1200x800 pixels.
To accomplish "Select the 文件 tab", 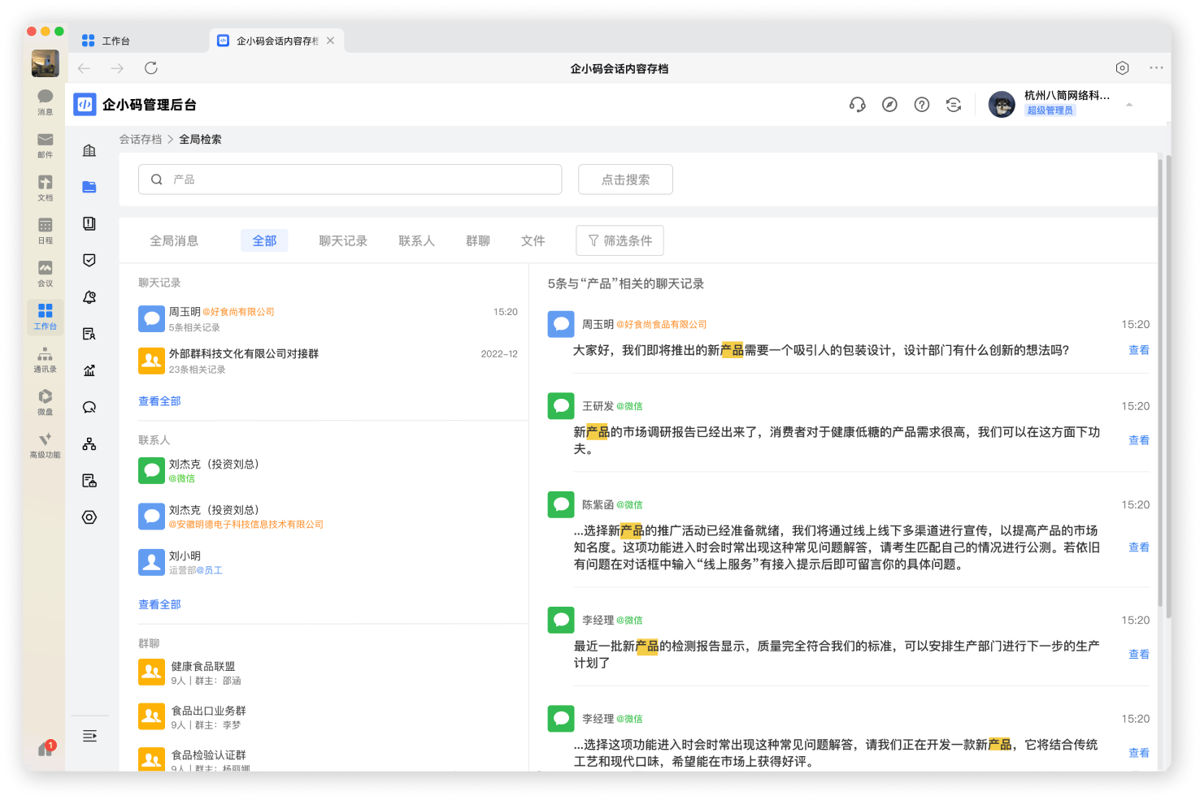I will point(533,241).
